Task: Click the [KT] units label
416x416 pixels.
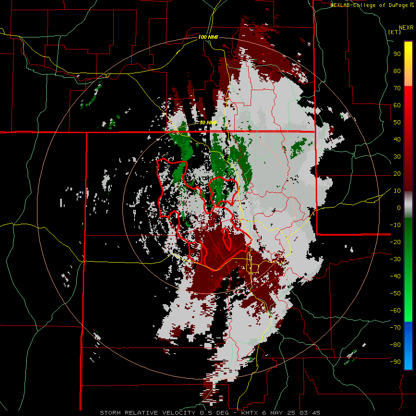Action: [394, 32]
